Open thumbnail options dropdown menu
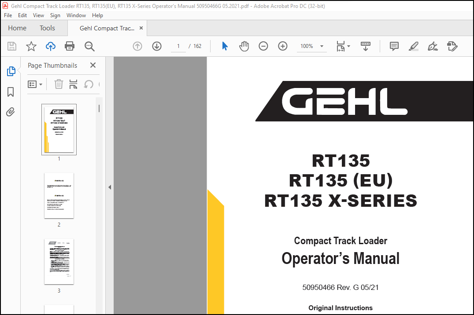Image resolution: width=474 pixels, height=315 pixels. pyautogui.click(x=35, y=84)
